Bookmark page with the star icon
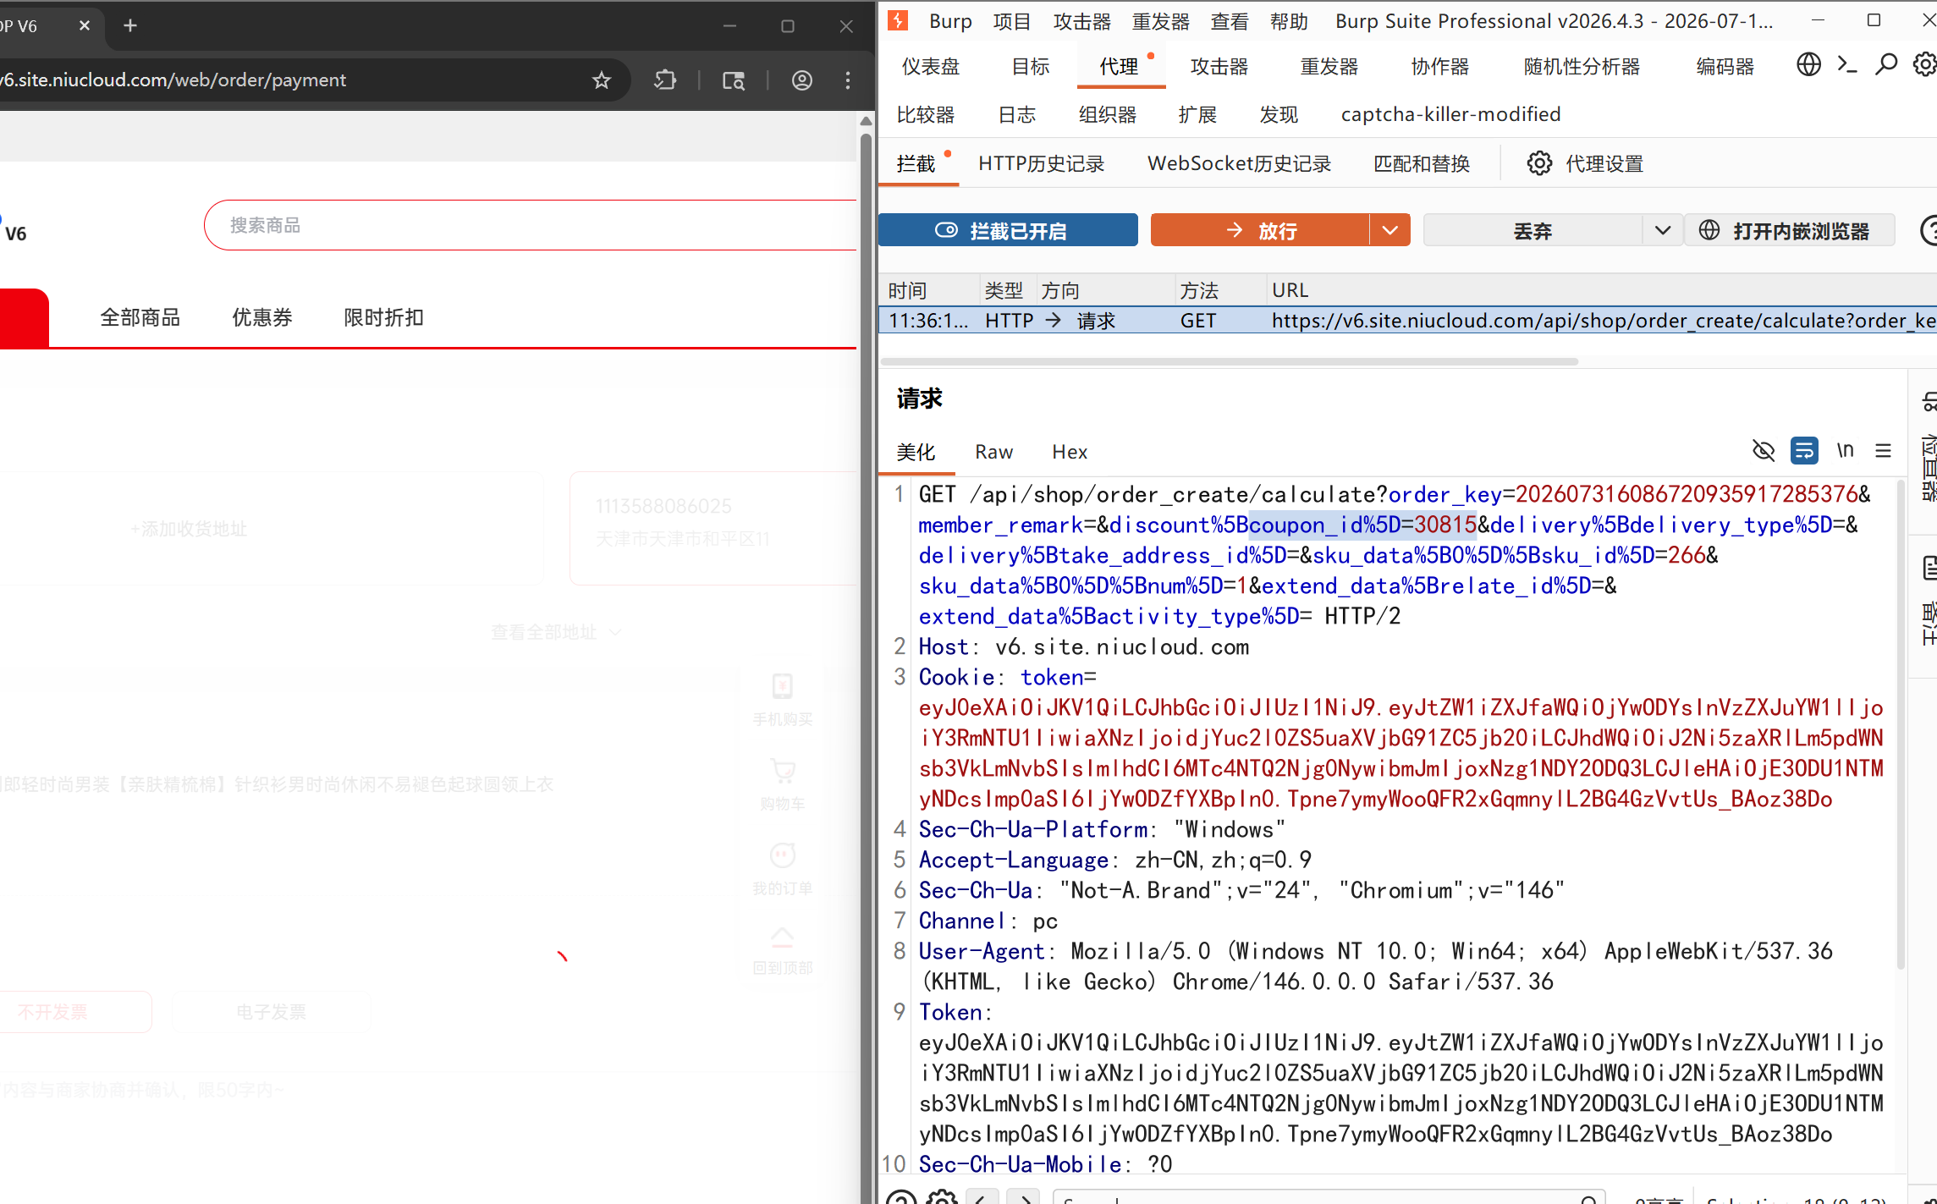 (601, 80)
